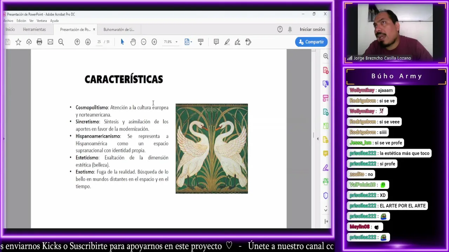Open the green Compress PDF sidebar tool
Viewport: 449px width, 252px height.
[x=326, y=126]
